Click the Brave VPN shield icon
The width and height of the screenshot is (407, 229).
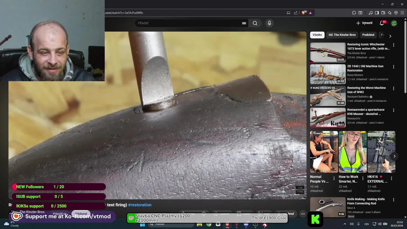pyautogui.click(x=396, y=13)
